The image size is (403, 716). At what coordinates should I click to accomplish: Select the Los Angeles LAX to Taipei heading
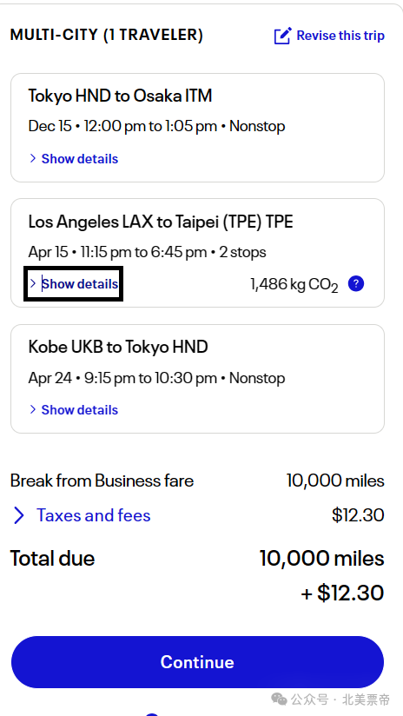[161, 222]
